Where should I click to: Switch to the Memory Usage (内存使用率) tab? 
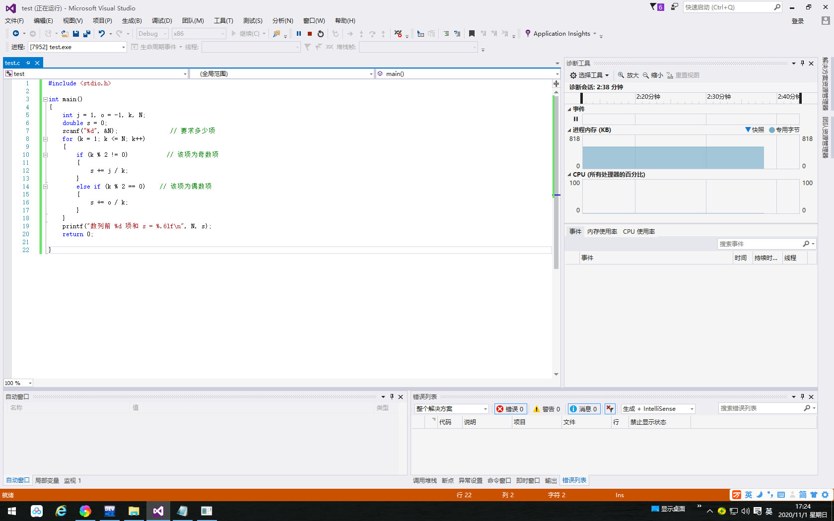point(602,232)
